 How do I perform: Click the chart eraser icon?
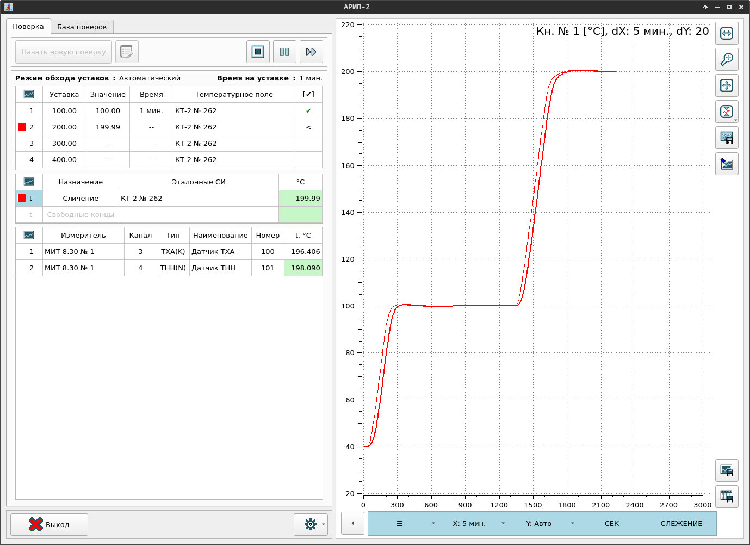[727, 164]
